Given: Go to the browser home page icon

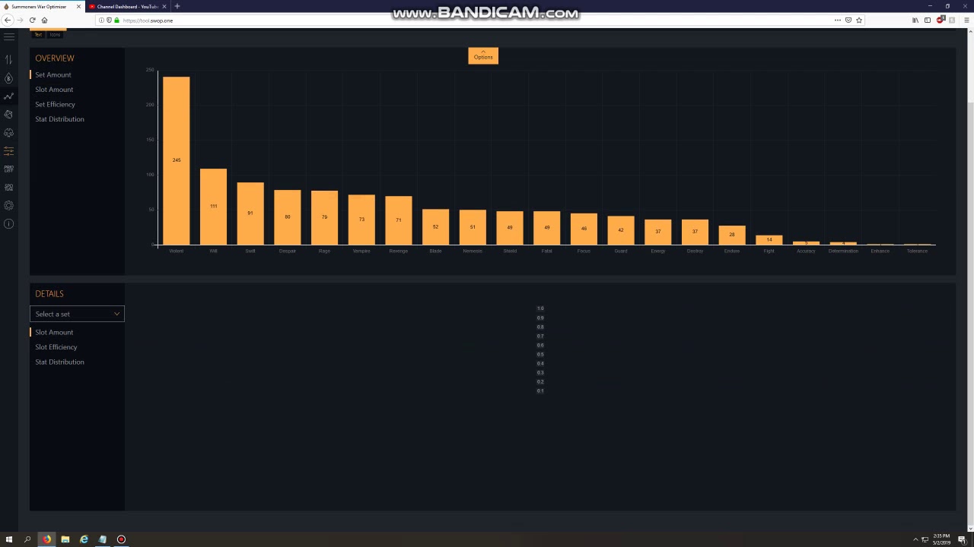Looking at the screenshot, I should click(x=44, y=20).
